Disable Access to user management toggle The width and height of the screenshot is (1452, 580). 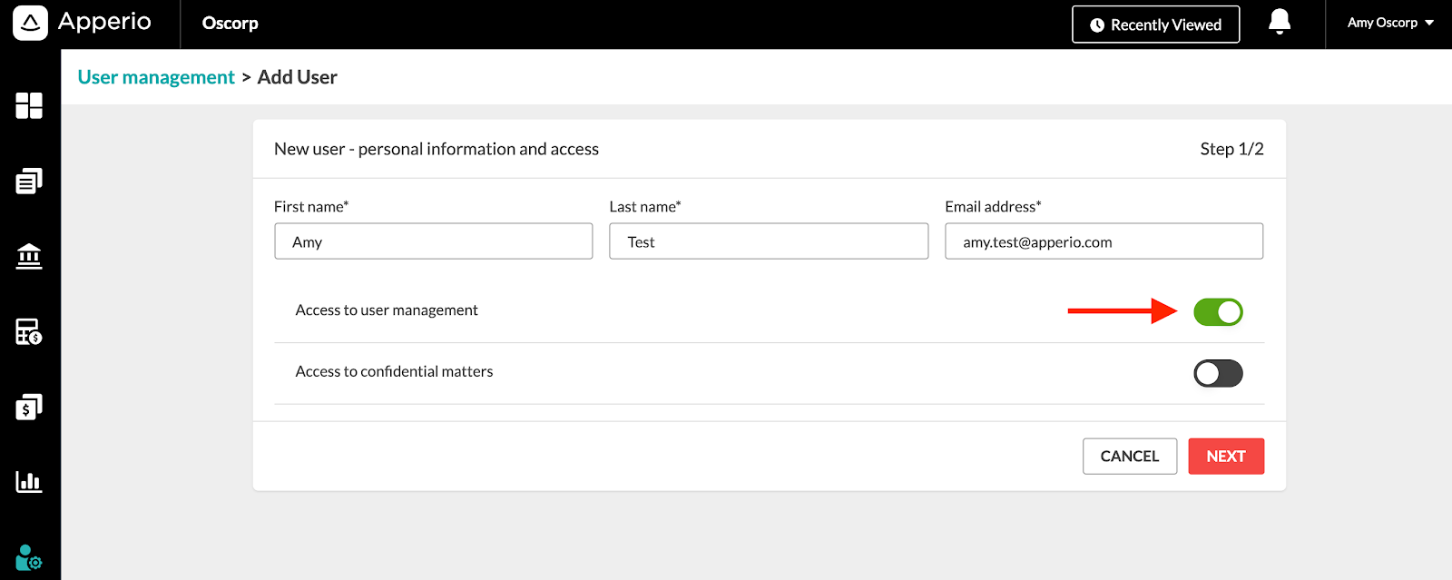[1218, 312]
